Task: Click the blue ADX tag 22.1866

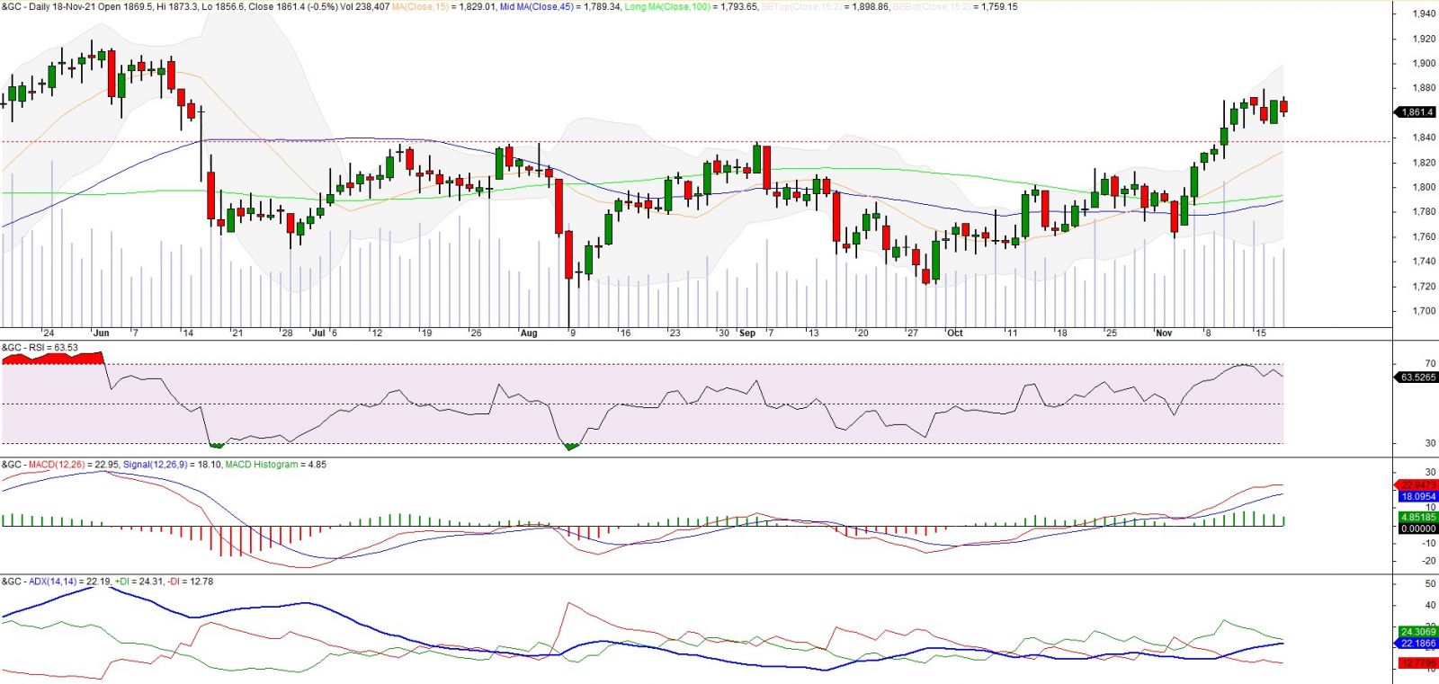Action: pos(1418,644)
